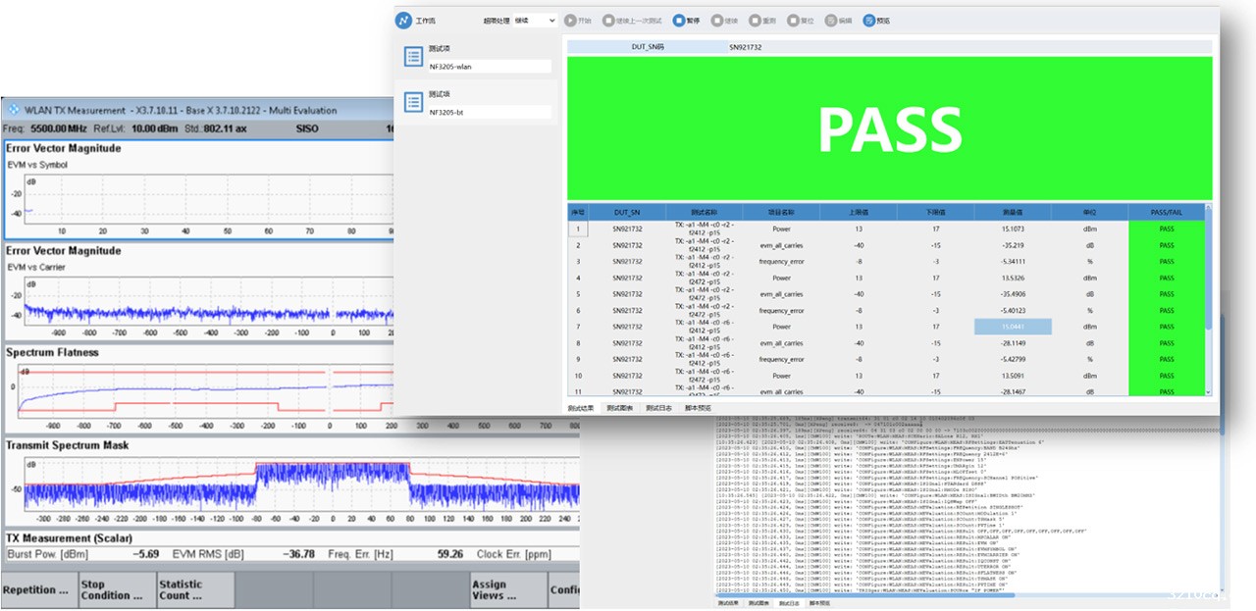Click the blue 预览 preview icon
1256x611 pixels.
pos(869,20)
